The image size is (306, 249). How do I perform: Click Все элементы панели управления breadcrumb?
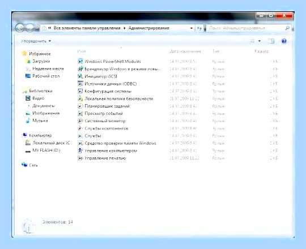tap(87, 28)
